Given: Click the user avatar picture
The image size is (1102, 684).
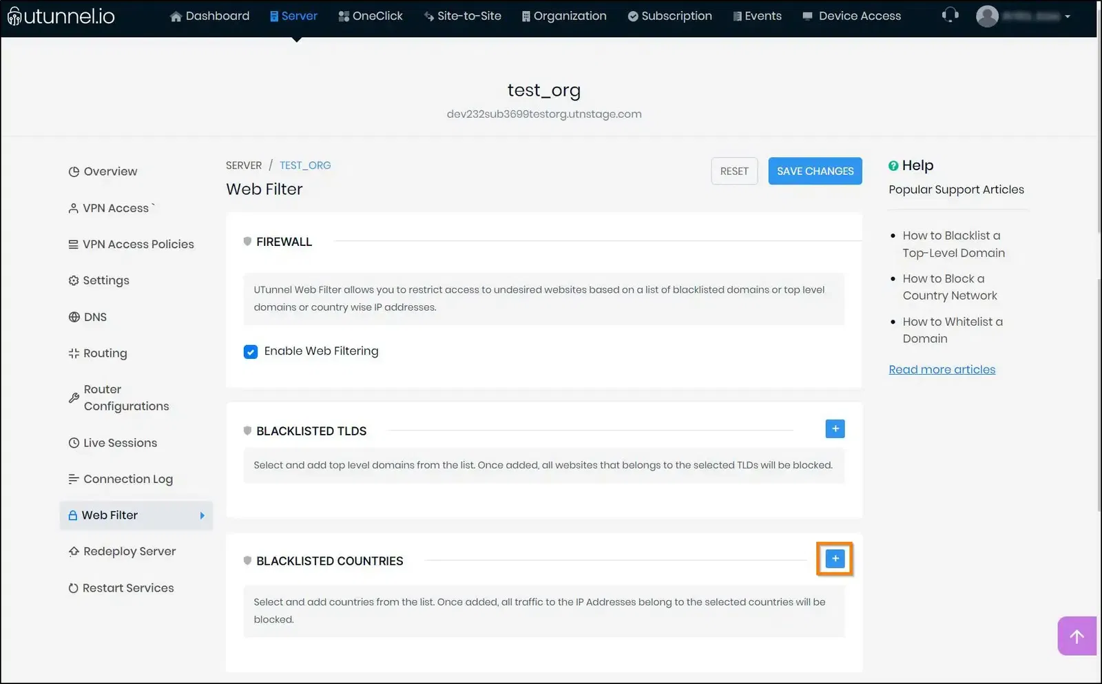Looking at the screenshot, I should [x=987, y=16].
